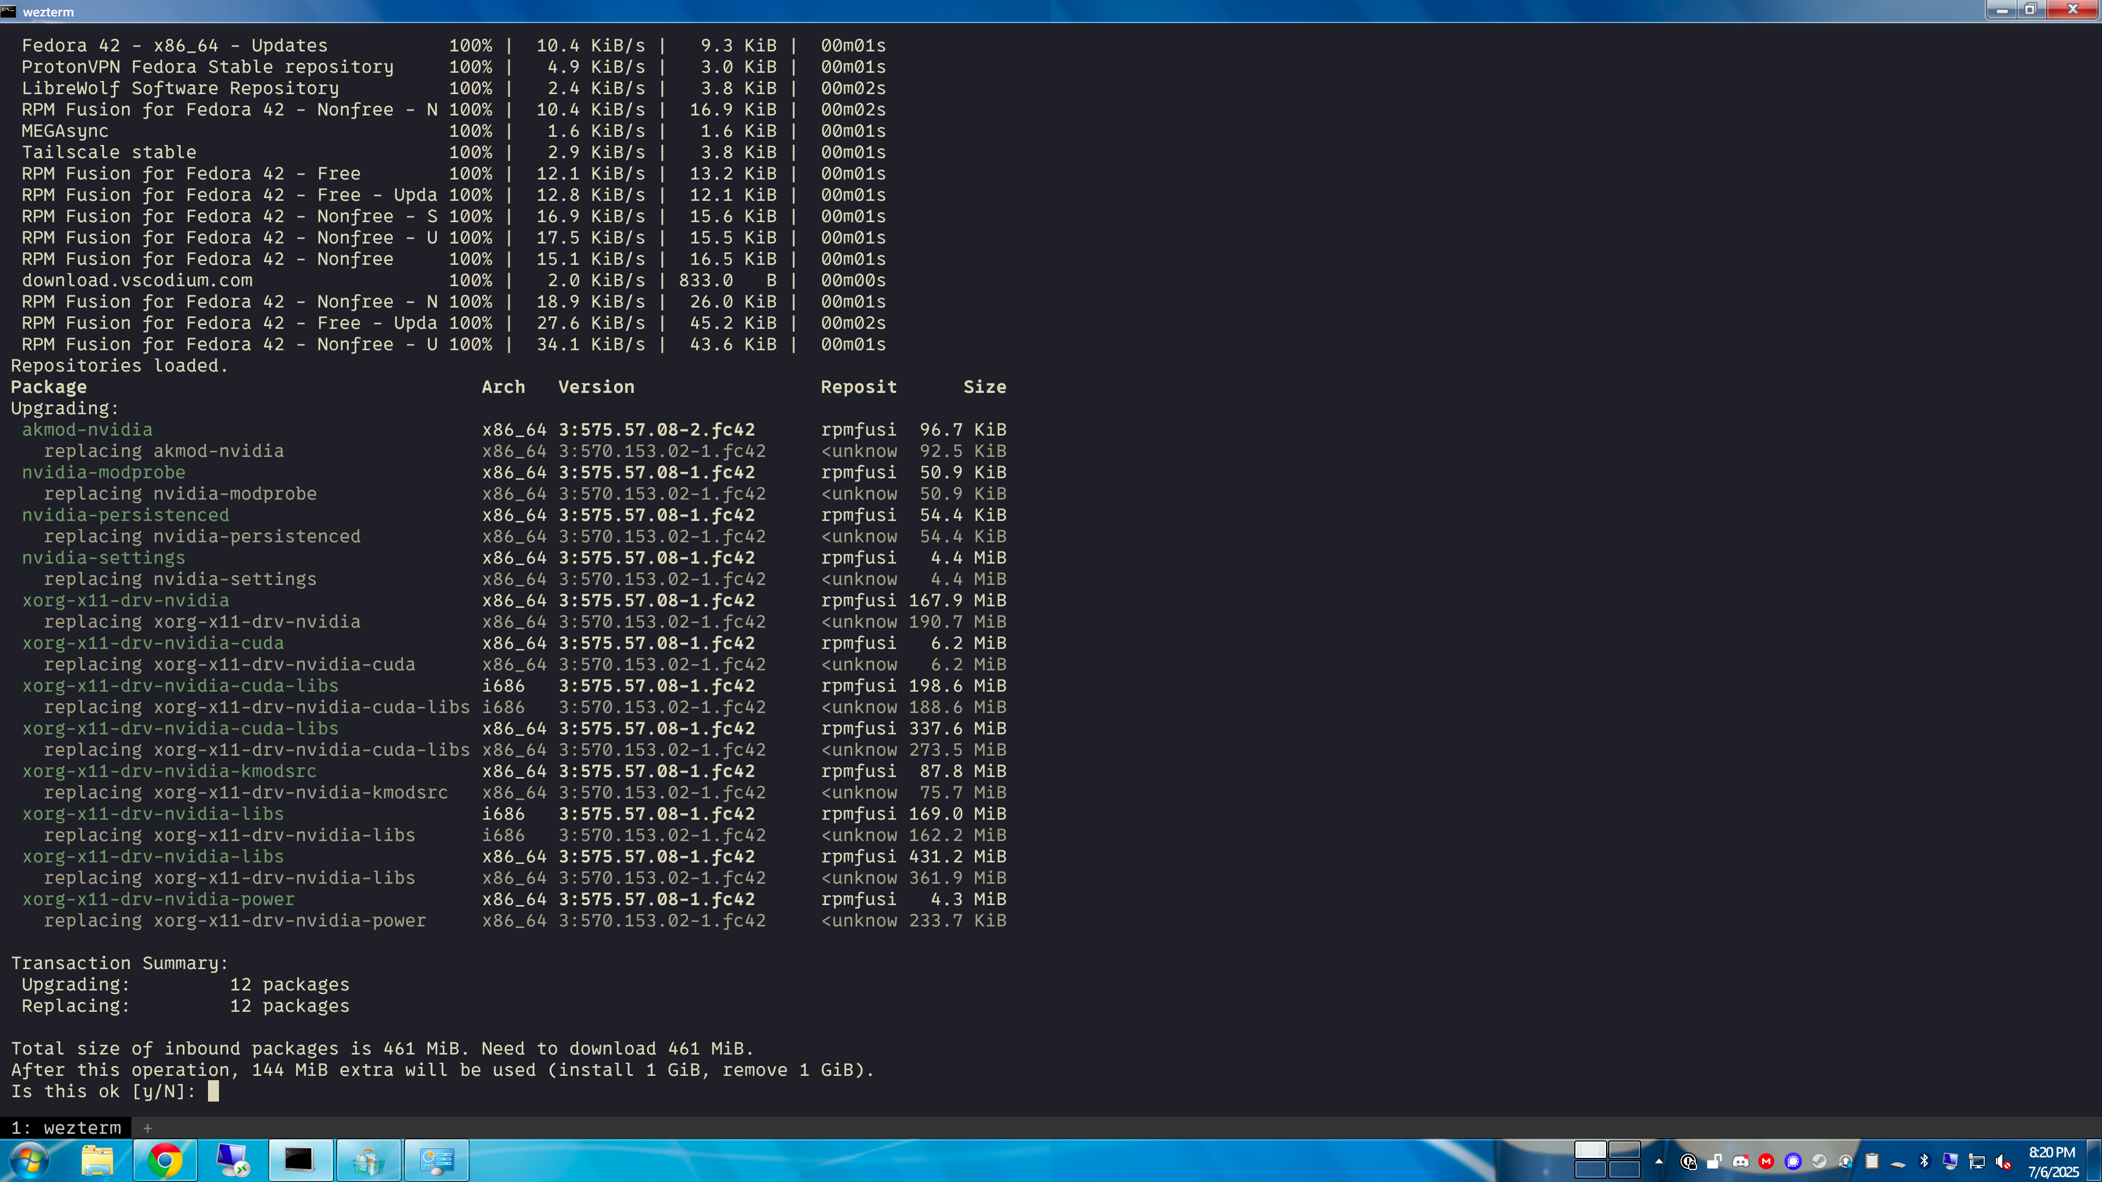This screenshot has width=2102, height=1182.
Task: Open the clock showing 8:20 PM
Action: click(2052, 1162)
